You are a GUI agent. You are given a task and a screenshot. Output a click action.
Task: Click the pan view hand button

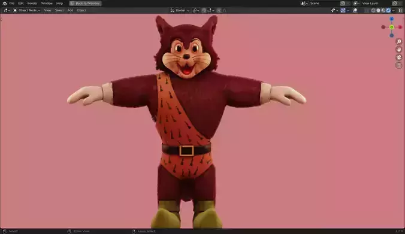click(x=399, y=49)
